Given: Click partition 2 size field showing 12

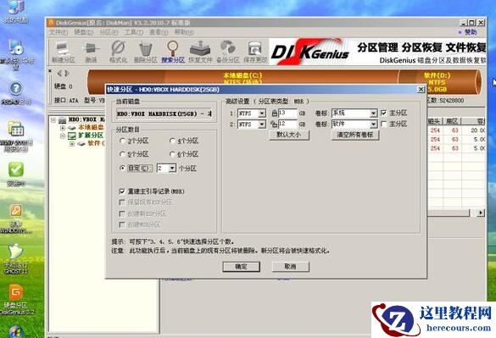Looking at the screenshot, I should click(x=287, y=124).
